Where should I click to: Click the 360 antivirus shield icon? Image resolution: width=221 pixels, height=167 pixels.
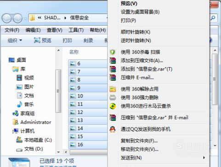113,52
